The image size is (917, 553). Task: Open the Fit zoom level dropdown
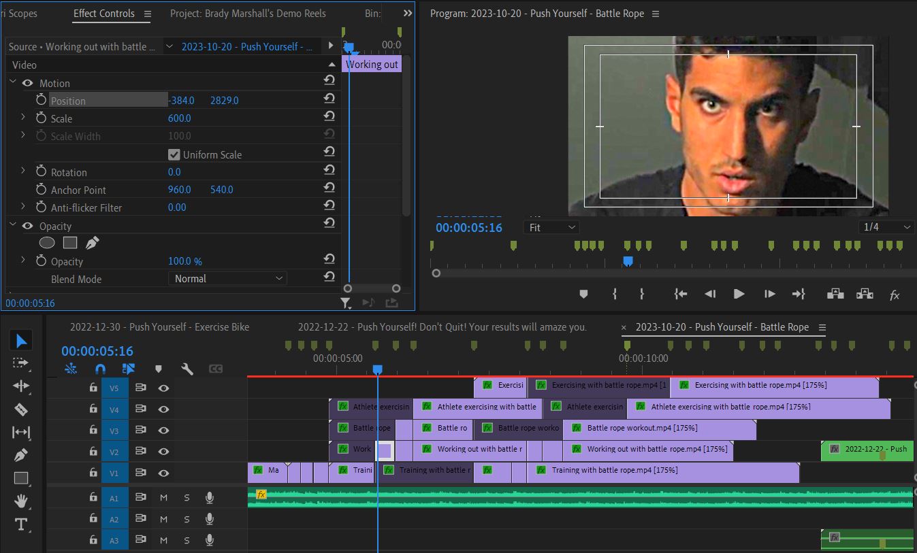pos(551,227)
